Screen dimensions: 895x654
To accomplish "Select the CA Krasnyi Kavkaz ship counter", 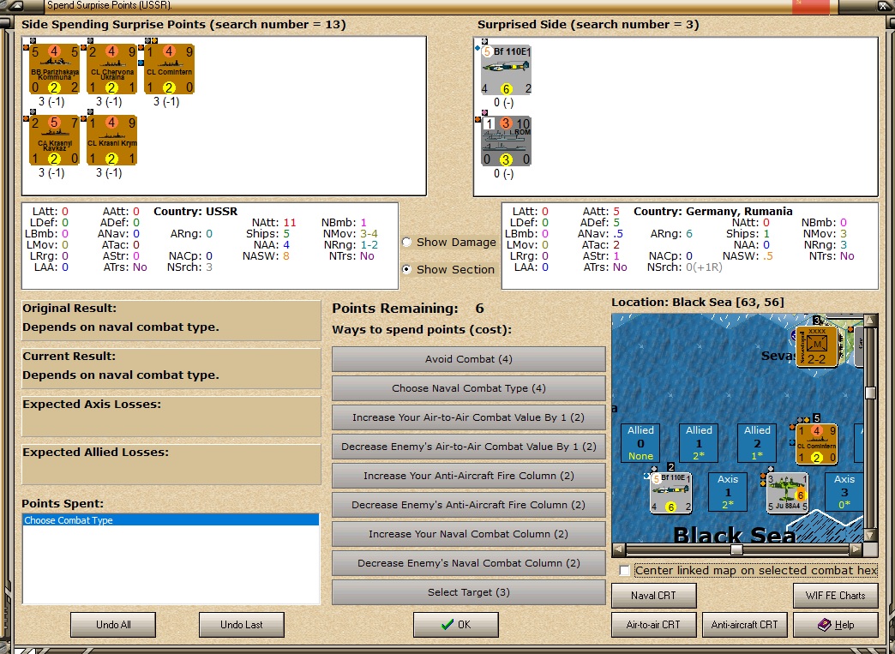I will pyautogui.click(x=54, y=140).
